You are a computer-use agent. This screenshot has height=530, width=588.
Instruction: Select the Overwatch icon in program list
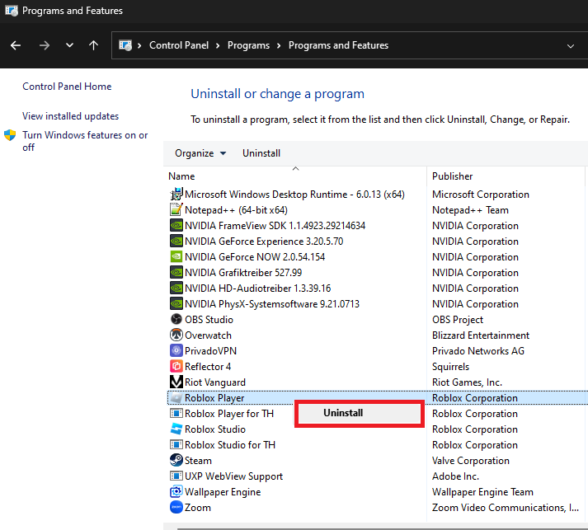click(x=176, y=335)
